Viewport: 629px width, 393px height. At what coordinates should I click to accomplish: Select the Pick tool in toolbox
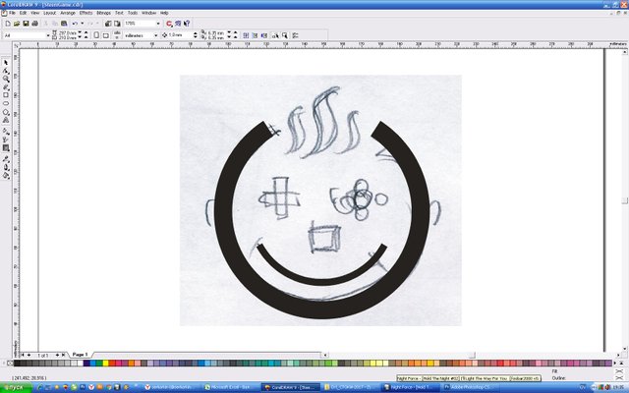click(6, 63)
